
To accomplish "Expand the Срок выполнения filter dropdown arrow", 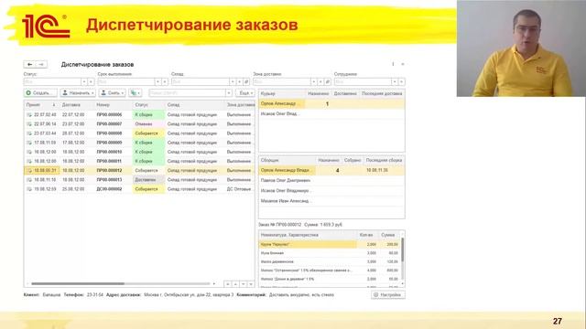I will pyautogui.click(x=157, y=81).
